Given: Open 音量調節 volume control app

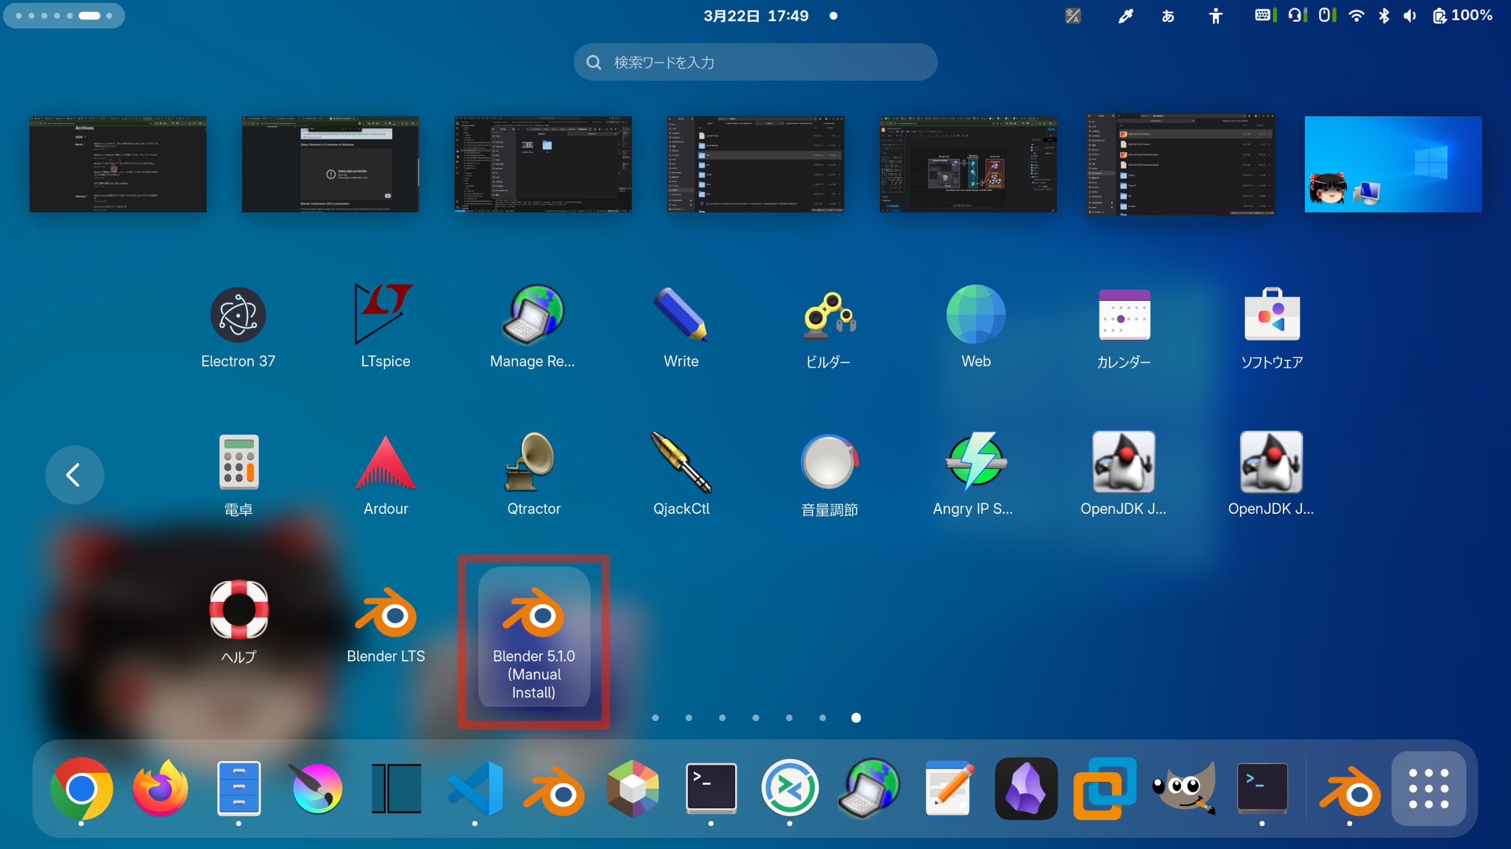Looking at the screenshot, I should (x=828, y=475).
